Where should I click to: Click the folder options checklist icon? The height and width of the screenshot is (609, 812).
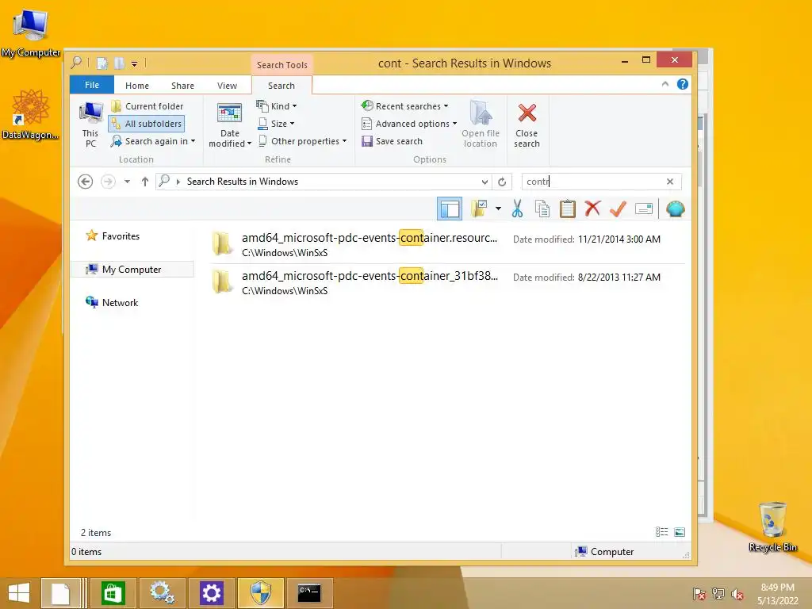pos(480,209)
